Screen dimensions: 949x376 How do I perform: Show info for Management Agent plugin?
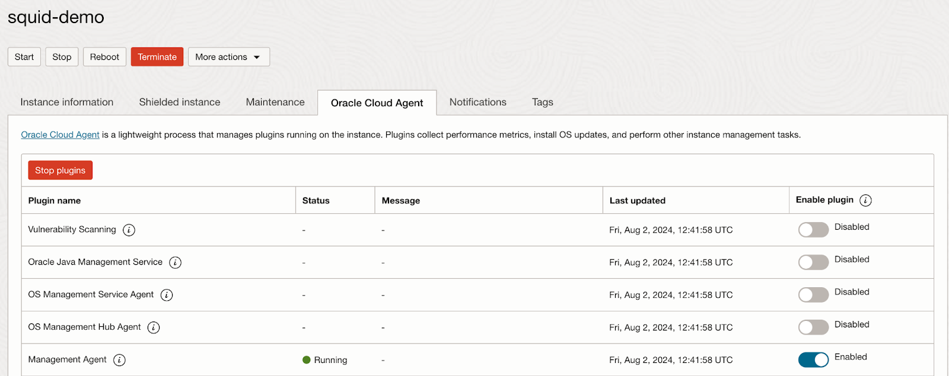click(x=119, y=360)
